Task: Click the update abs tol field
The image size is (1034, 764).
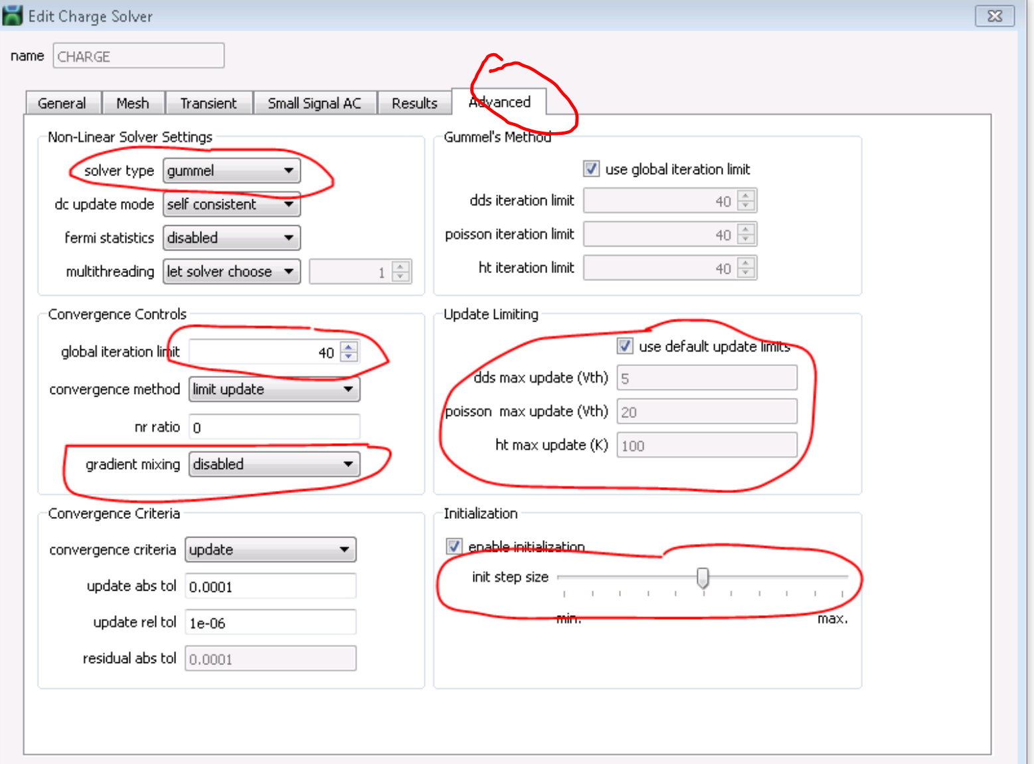Action: [270, 586]
